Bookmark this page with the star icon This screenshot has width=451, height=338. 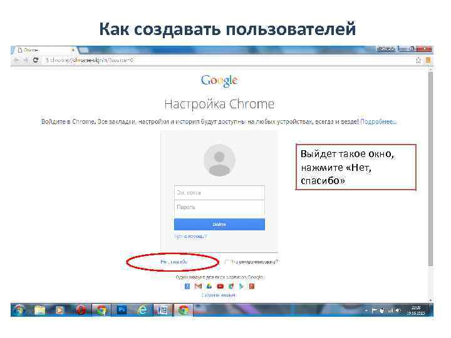click(x=418, y=60)
